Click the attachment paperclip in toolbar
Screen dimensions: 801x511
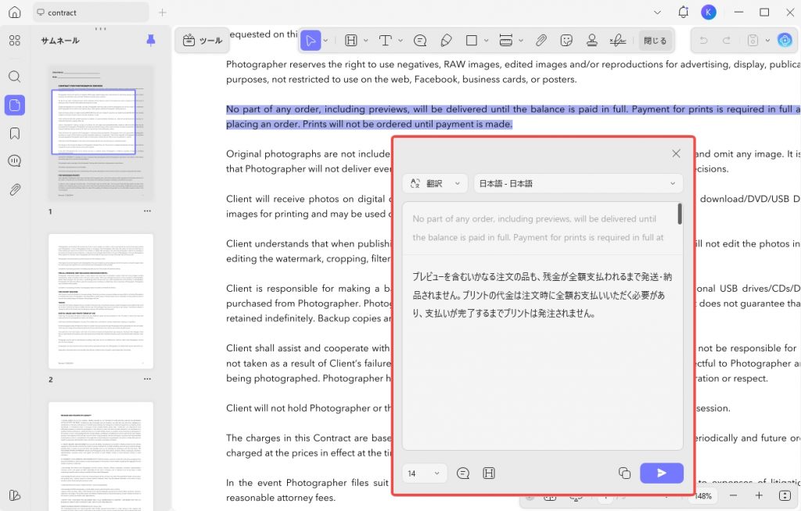pyautogui.click(x=541, y=41)
